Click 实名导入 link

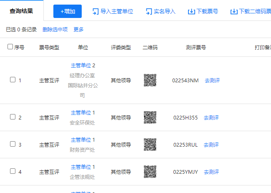(165, 11)
